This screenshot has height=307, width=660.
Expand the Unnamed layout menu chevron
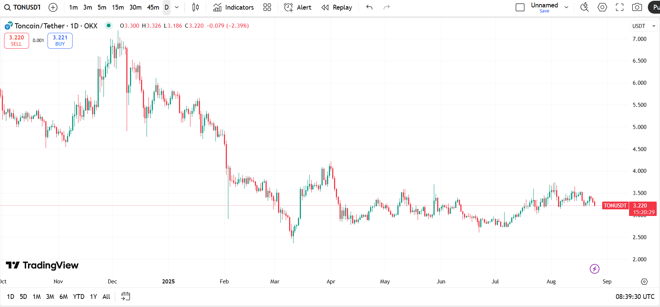pos(566,7)
